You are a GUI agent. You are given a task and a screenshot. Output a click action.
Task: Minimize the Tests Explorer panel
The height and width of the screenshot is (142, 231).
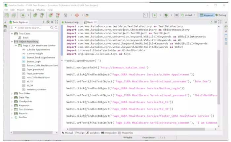click(52, 22)
